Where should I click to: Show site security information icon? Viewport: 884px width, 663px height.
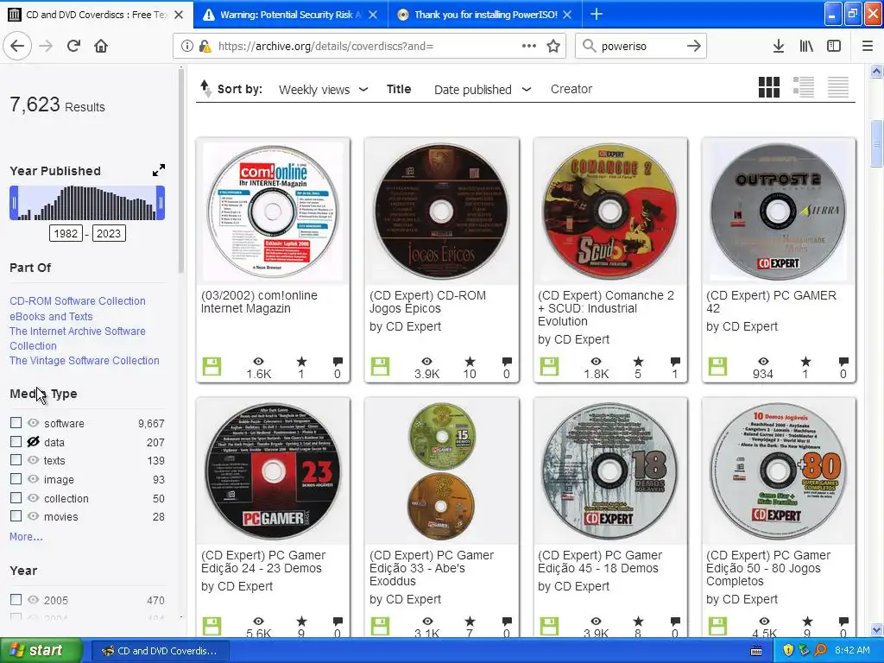(187, 47)
